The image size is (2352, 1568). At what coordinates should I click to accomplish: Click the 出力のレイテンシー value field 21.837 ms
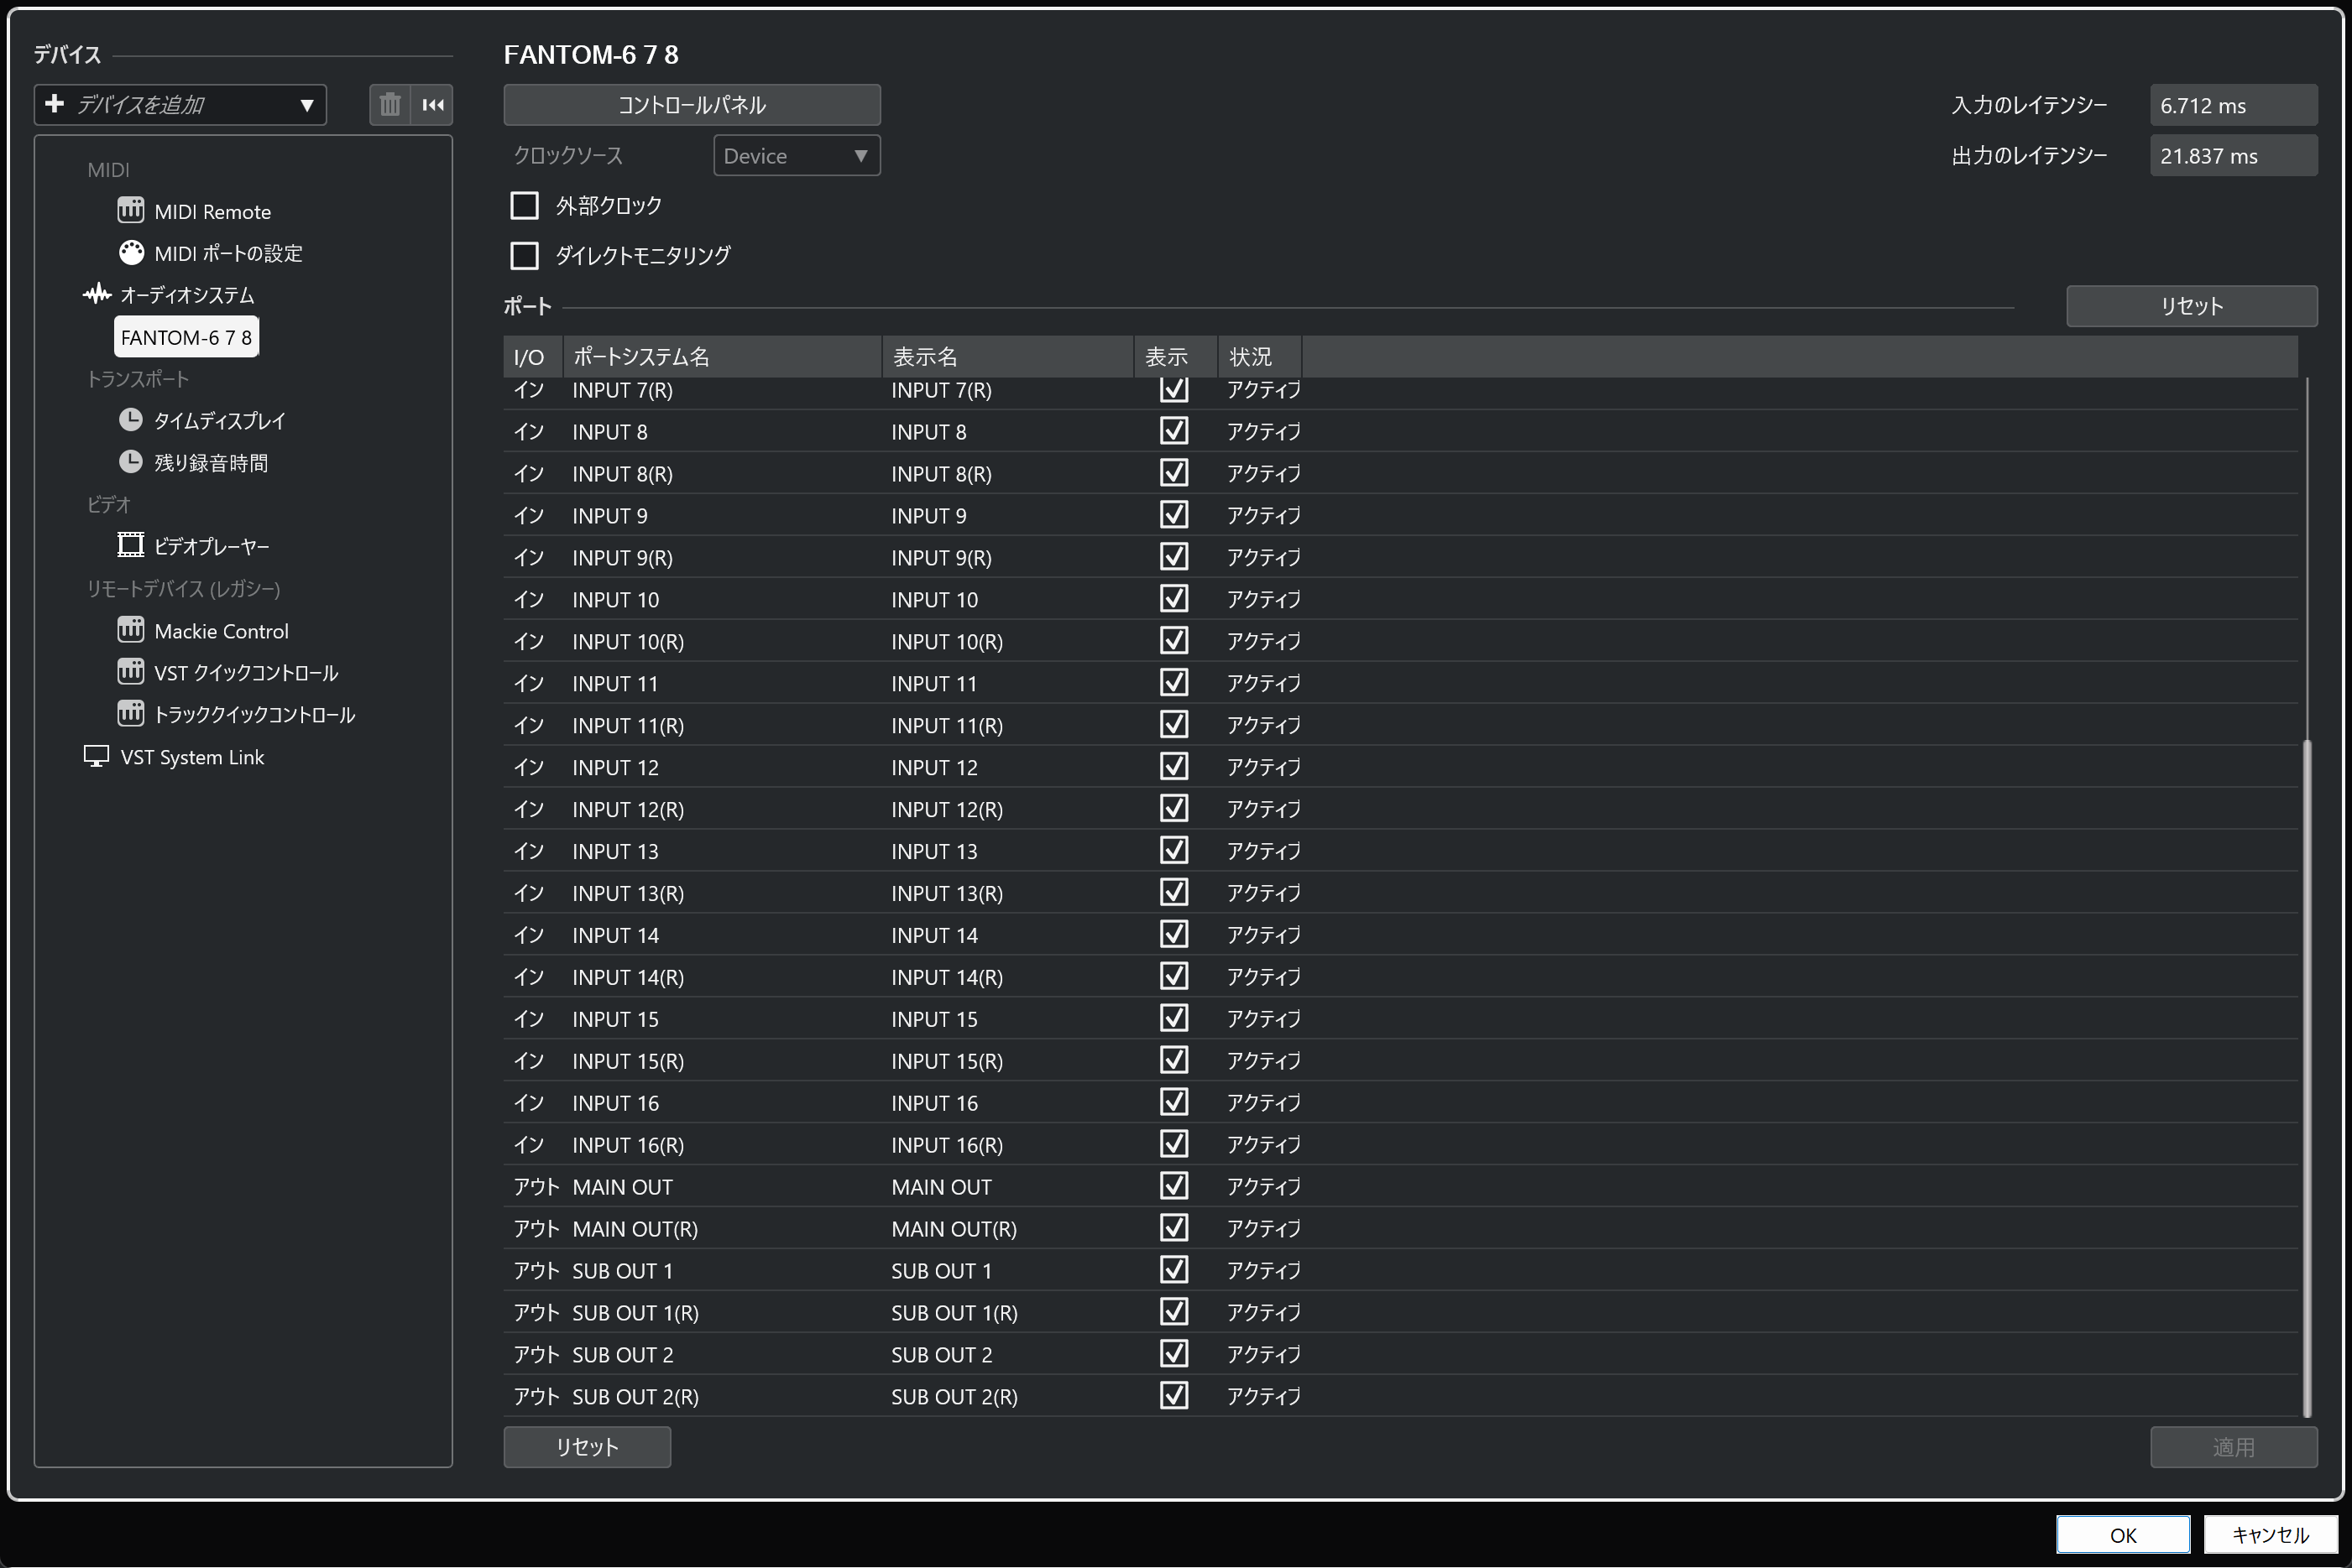coord(2233,156)
